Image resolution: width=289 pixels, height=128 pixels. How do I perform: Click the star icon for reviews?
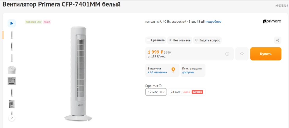pos(170,40)
